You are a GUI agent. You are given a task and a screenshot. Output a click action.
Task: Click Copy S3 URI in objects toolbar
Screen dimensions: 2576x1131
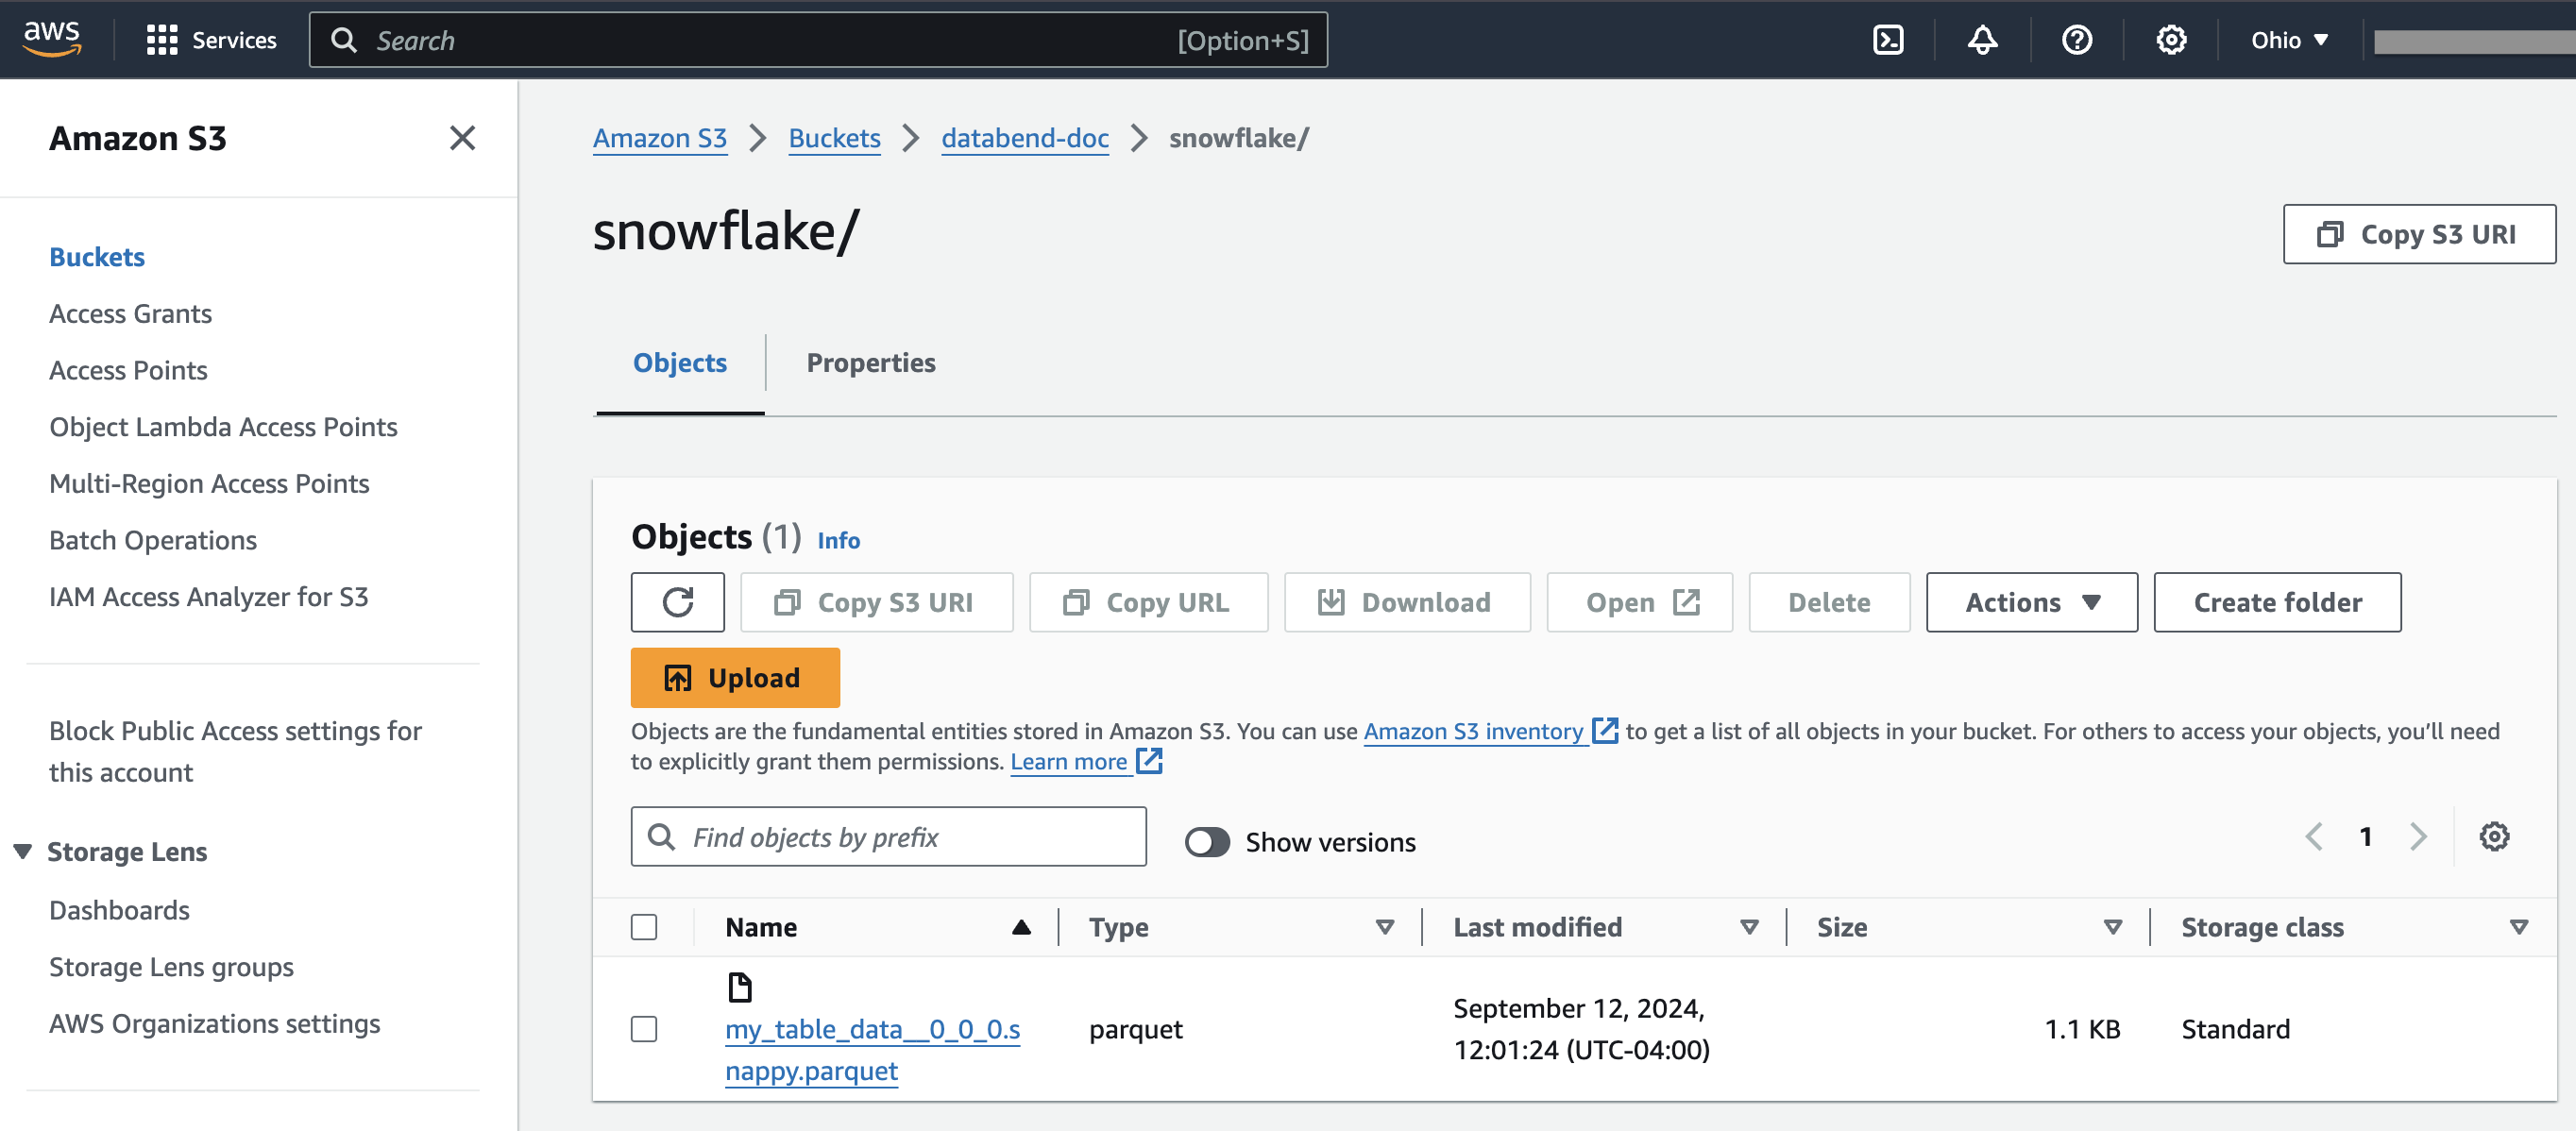[x=877, y=602]
